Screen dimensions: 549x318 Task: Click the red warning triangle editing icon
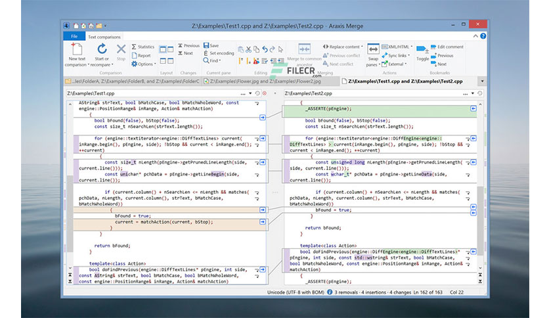pyautogui.click(x=257, y=61)
